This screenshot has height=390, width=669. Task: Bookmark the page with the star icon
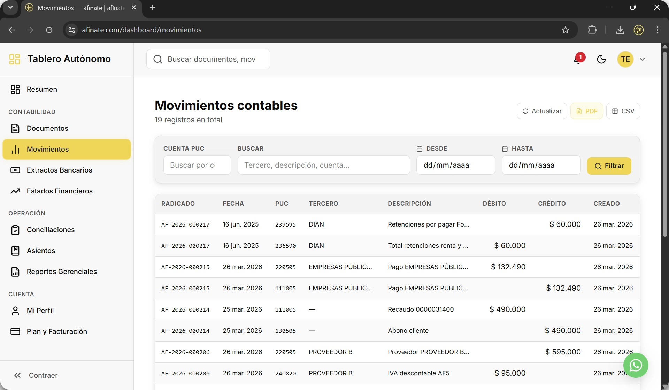[x=566, y=30]
